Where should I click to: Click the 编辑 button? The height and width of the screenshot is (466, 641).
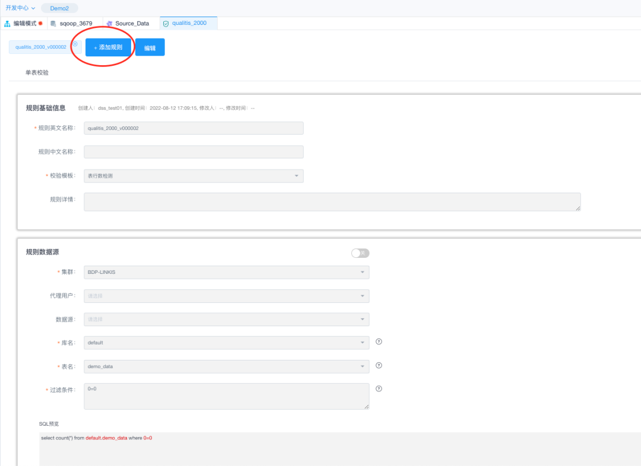pyautogui.click(x=150, y=48)
